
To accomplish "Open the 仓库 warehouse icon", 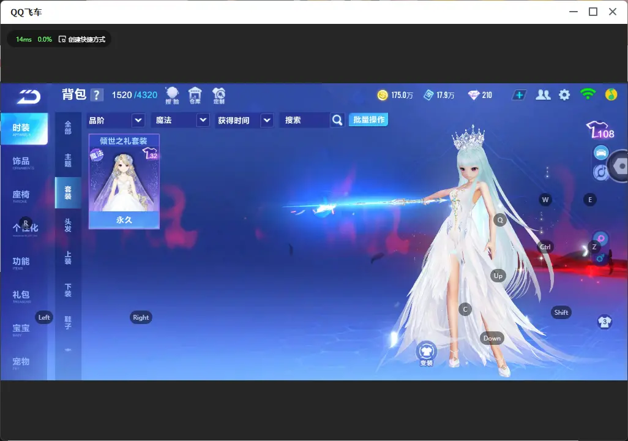I will coord(195,96).
